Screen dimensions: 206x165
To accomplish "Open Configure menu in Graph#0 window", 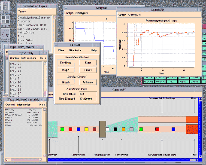I will [134, 15].
